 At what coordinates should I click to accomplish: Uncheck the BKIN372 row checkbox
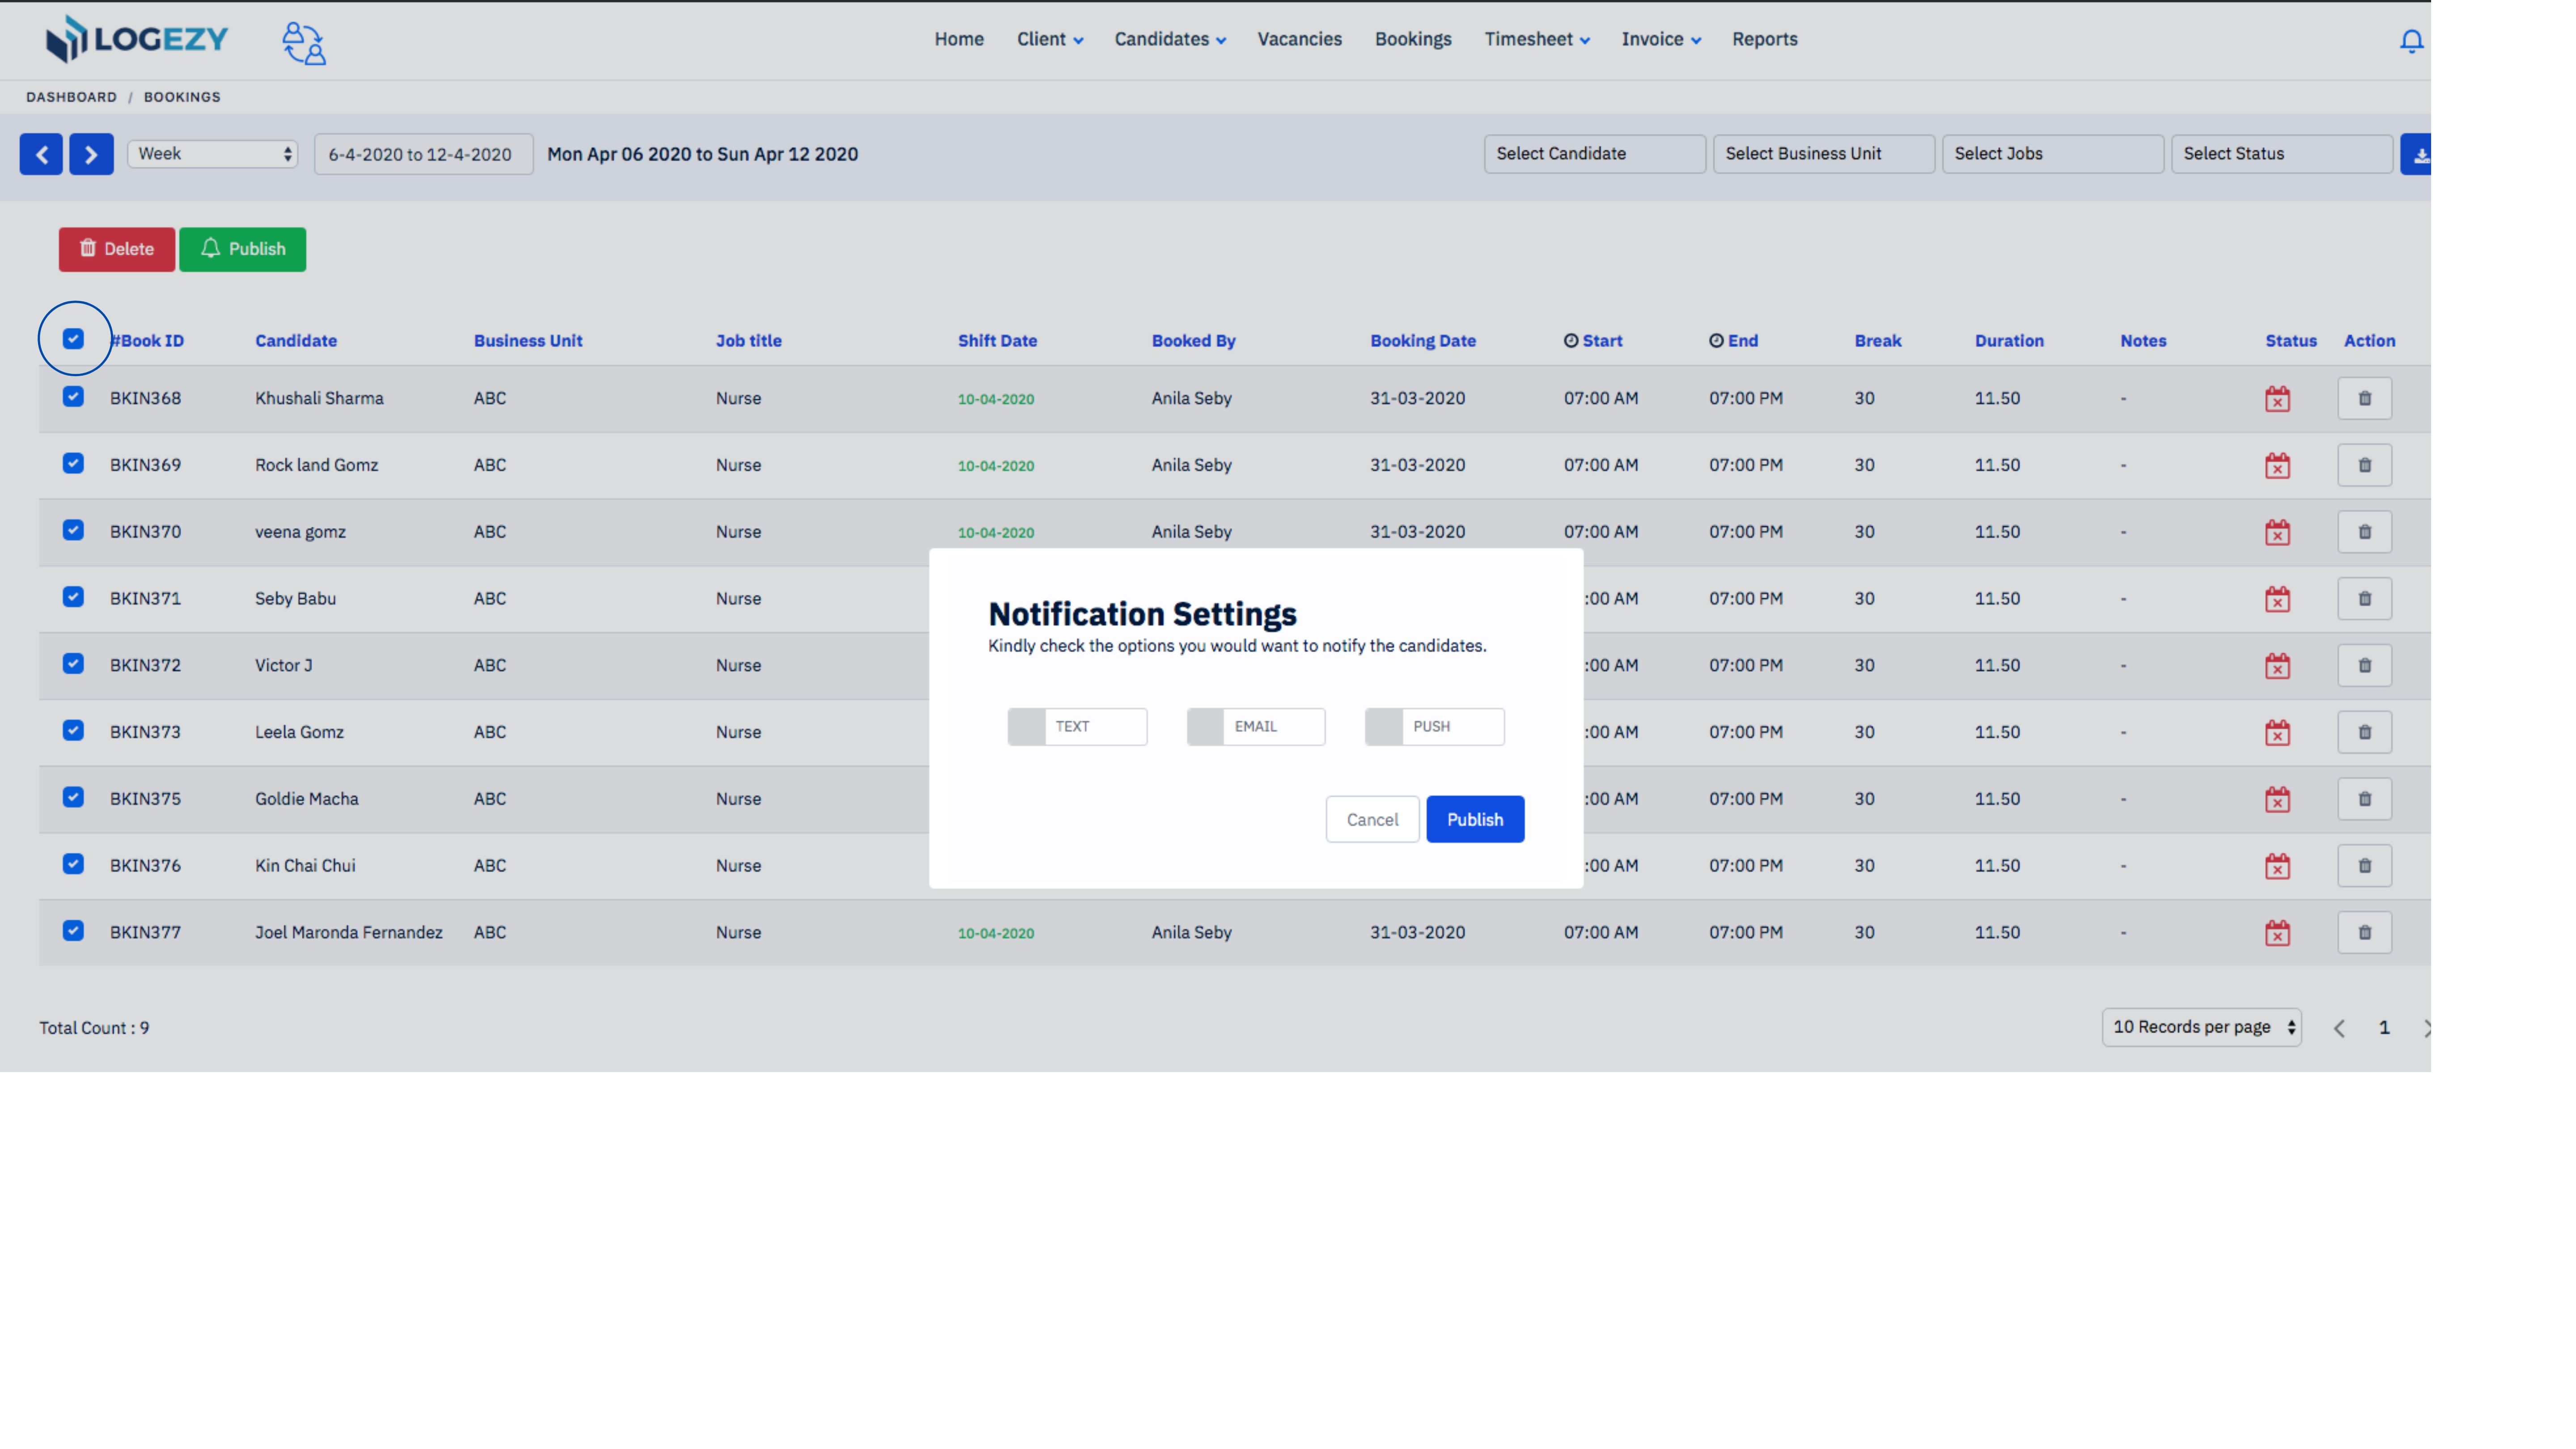coord(73,664)
